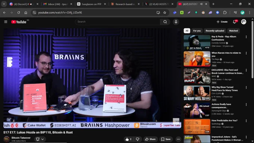Open options for When Naruto video
The width and height of the screenshot is (254, 143).
tap(246, 53)
